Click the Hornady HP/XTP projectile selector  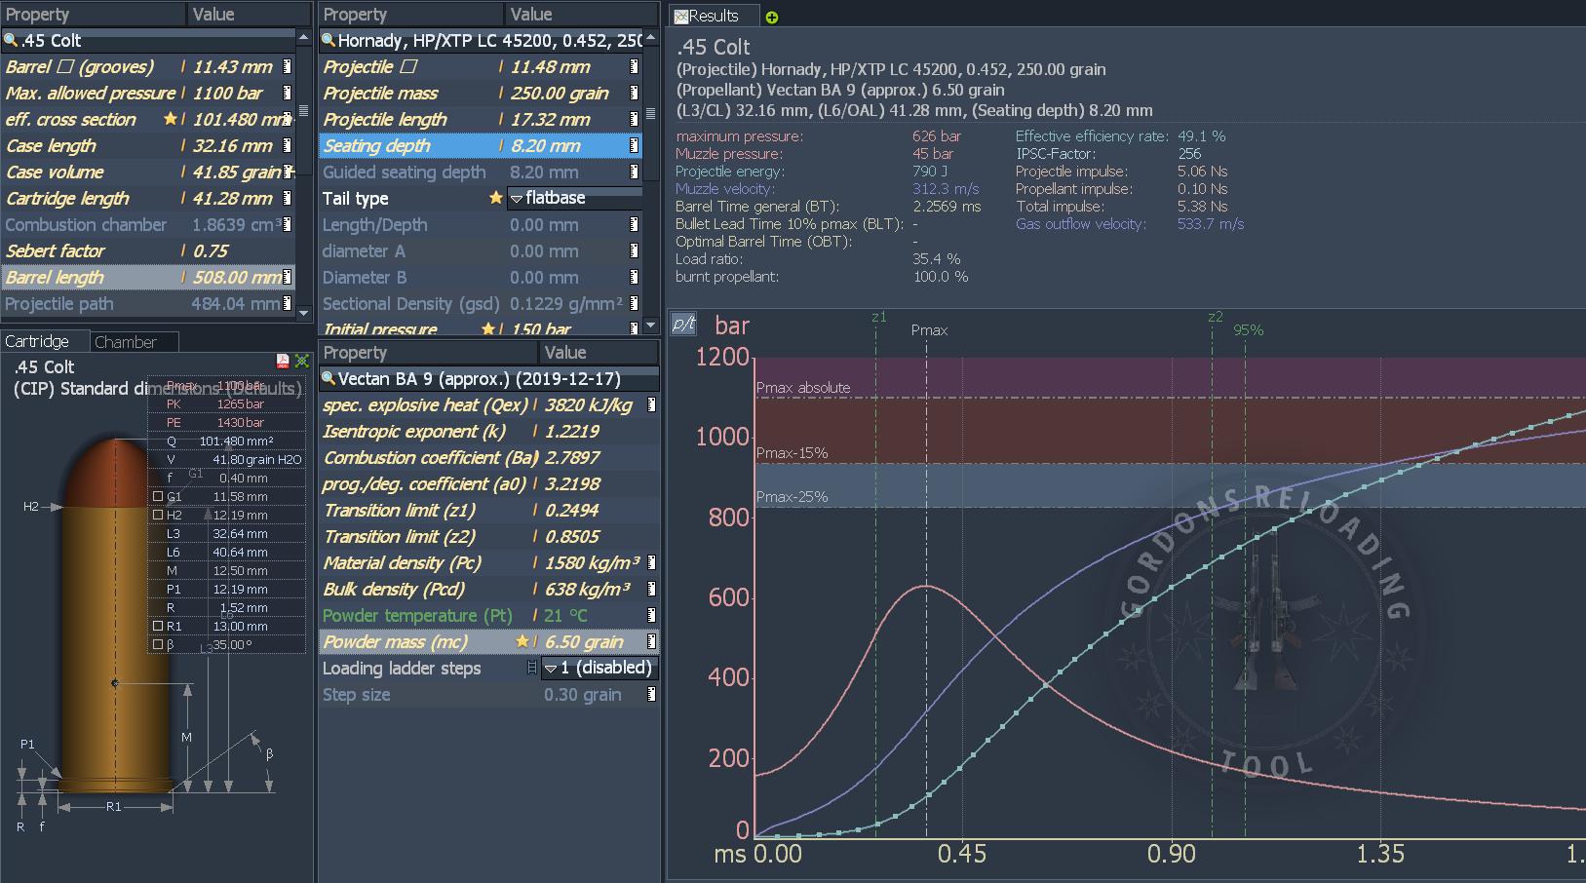coord(487,41)
